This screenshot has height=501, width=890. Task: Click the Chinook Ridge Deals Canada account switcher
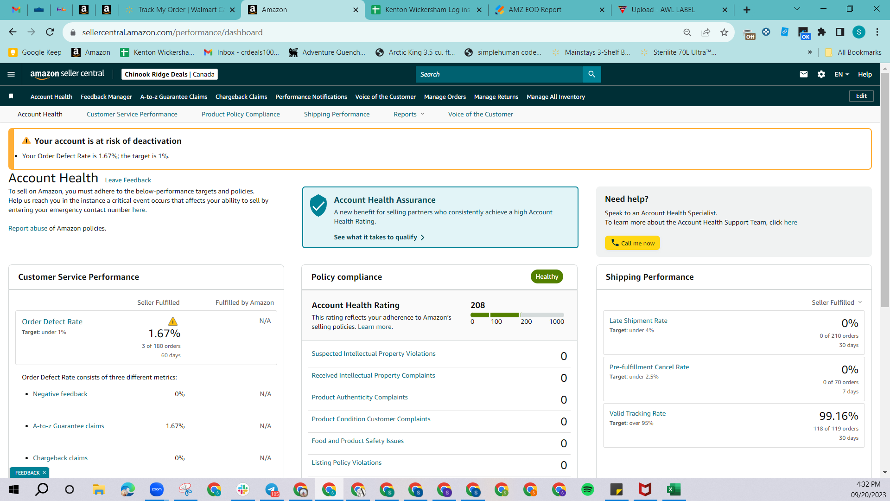[170, 74]
